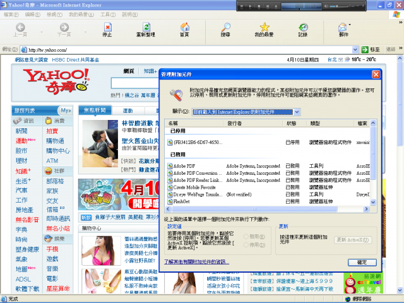Switch to the 運動 sports tab

click(x=128, y=111)
